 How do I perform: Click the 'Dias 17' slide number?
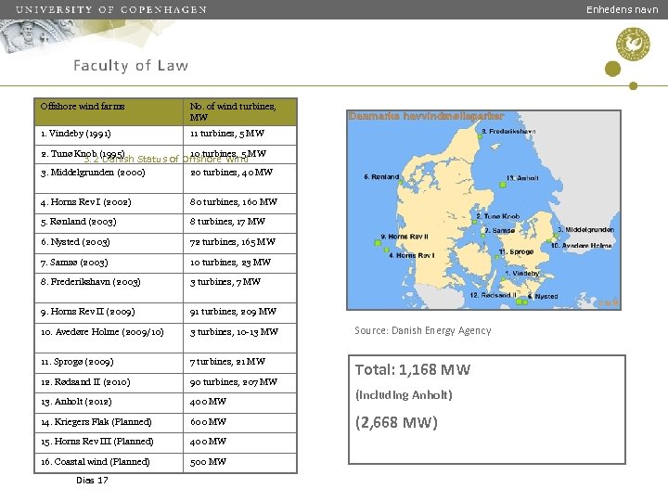(x=92, y=481)
